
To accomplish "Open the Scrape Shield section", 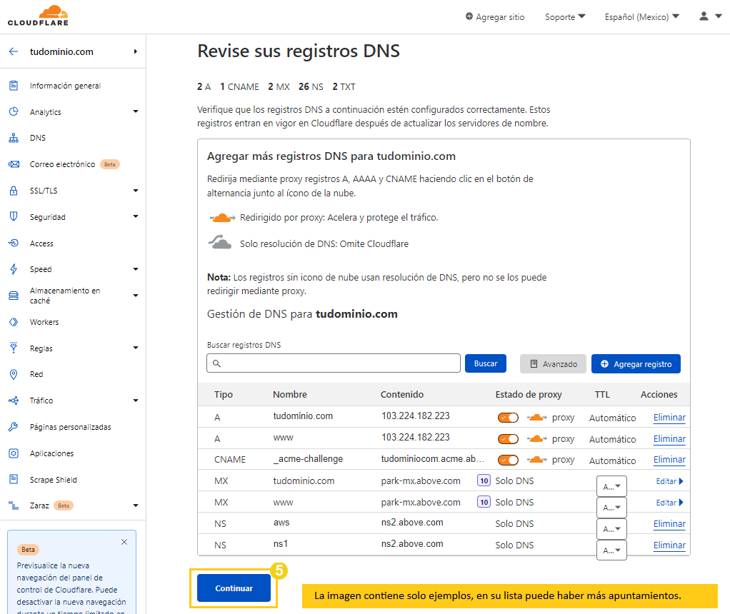I will [x=53, y=480].
